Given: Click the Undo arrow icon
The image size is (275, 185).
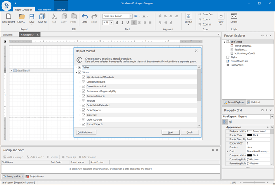Looking at the screenshot, I should tap(85, 17).
